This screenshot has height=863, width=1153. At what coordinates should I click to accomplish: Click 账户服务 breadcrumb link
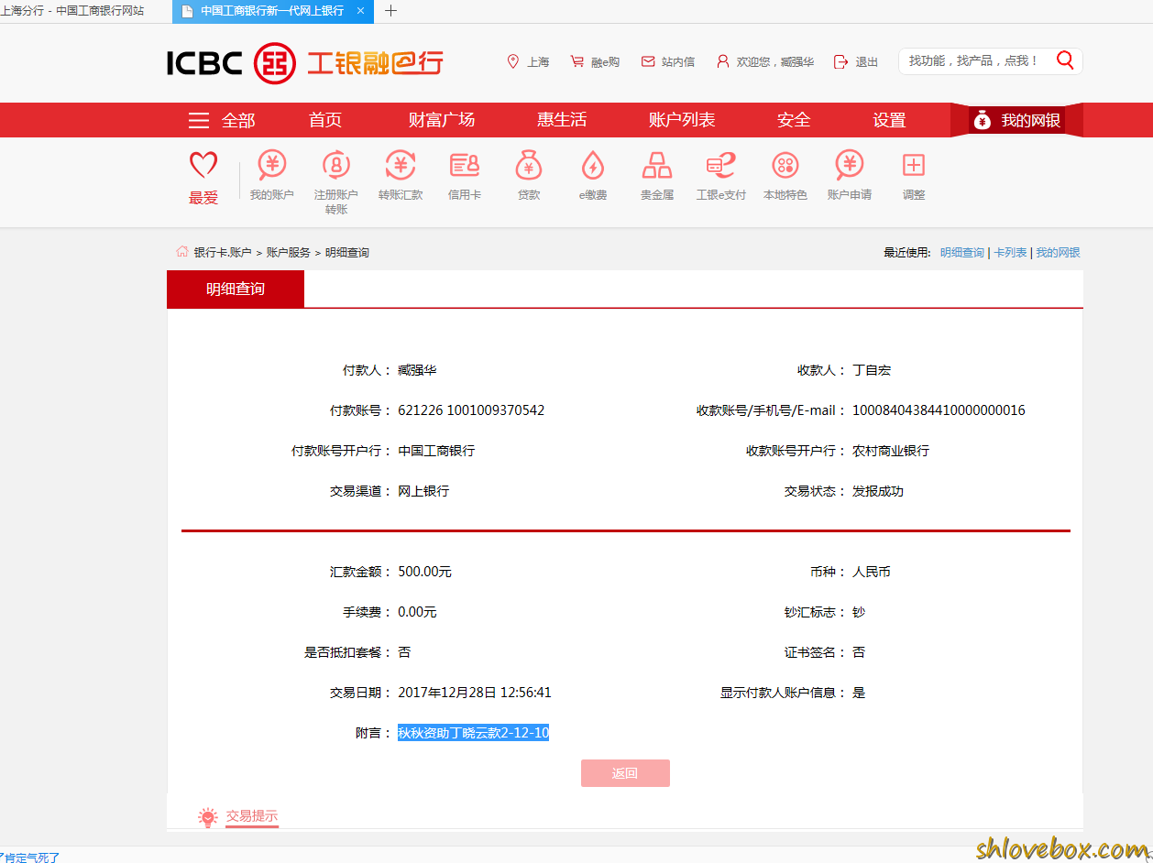coord(289,253)
